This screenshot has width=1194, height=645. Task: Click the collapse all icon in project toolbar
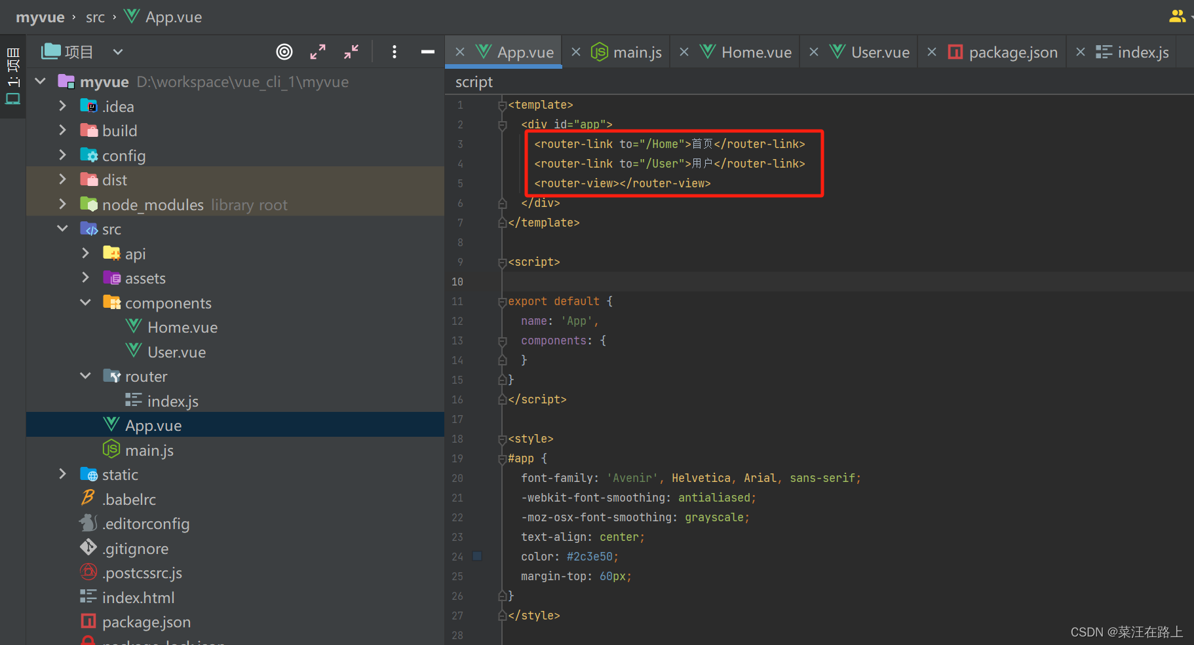pos(351,52)
